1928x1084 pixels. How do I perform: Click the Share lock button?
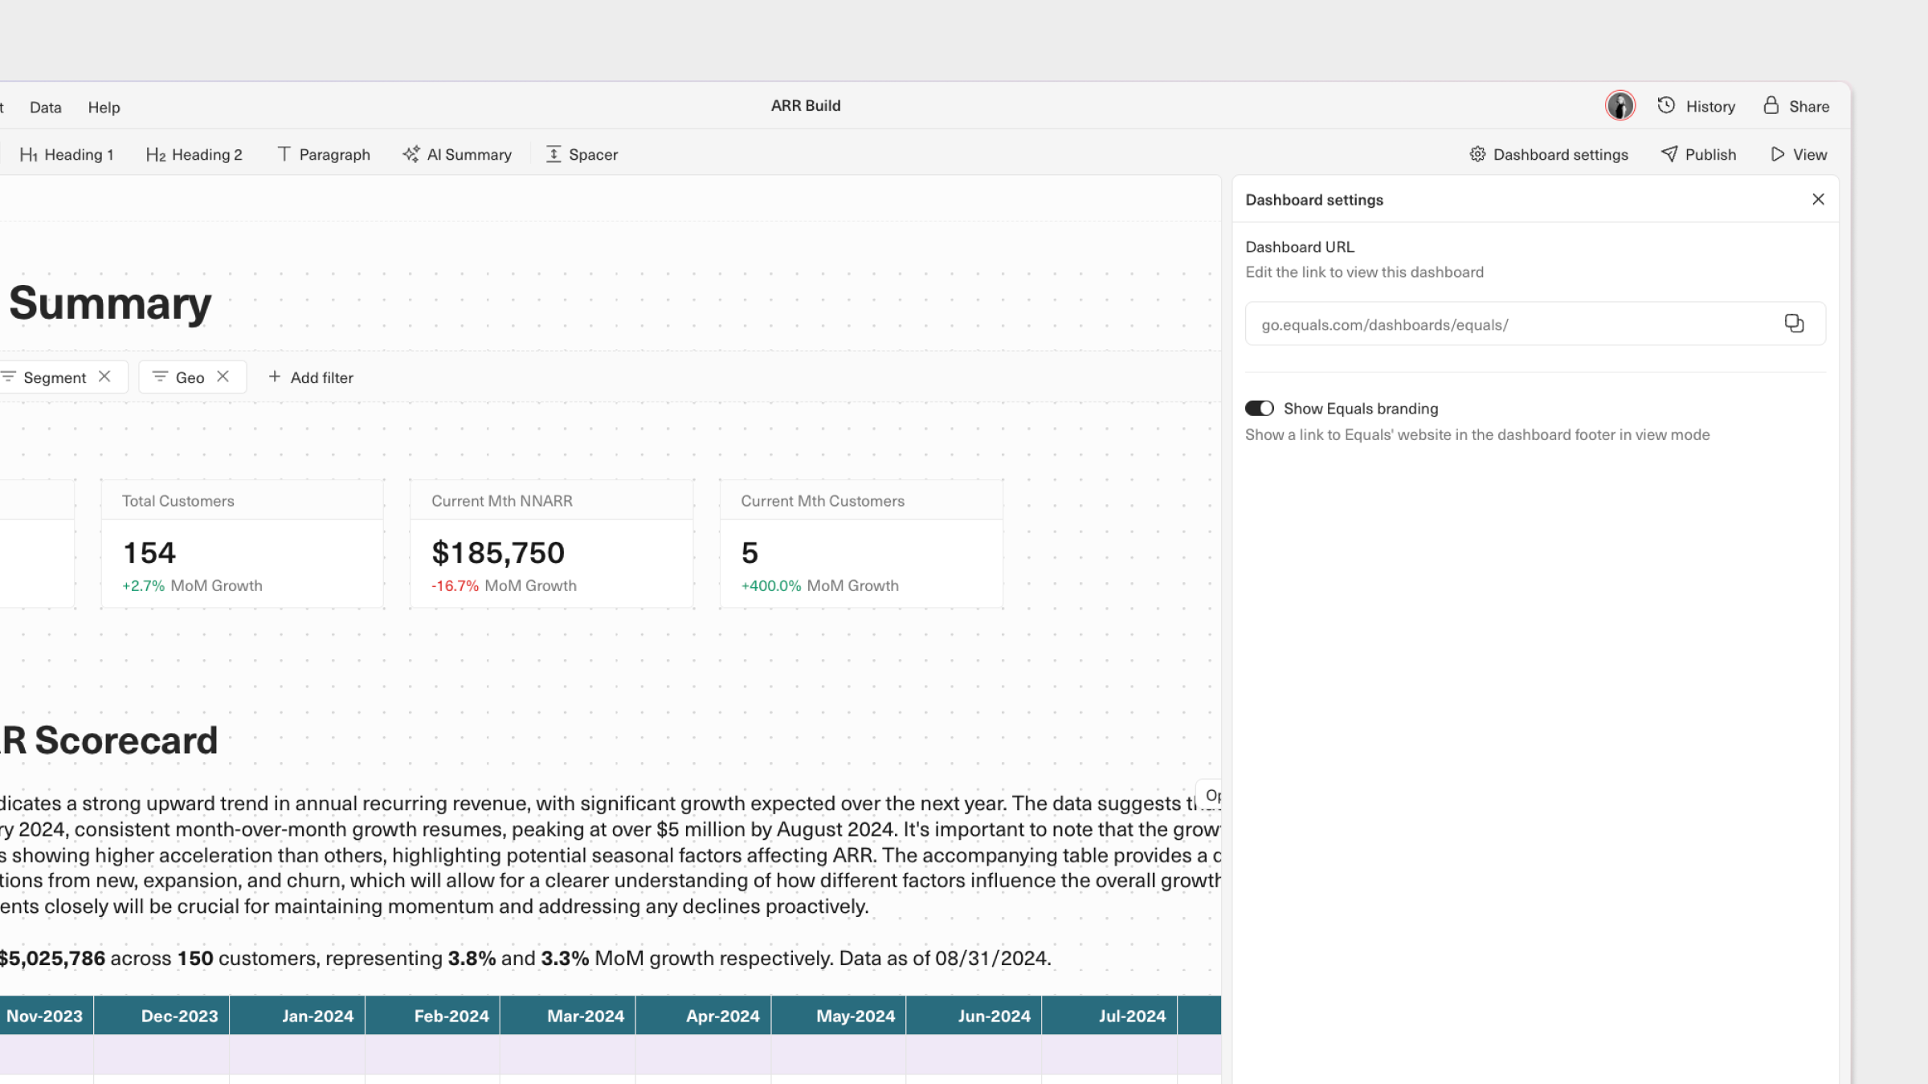coord(1796,106)
